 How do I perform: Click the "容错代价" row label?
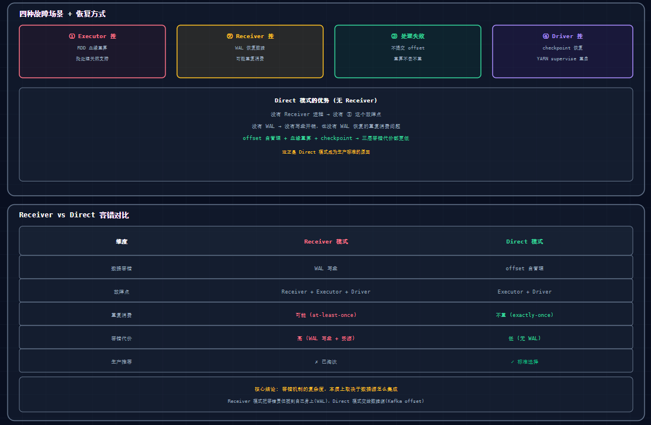tap(122, 339)
